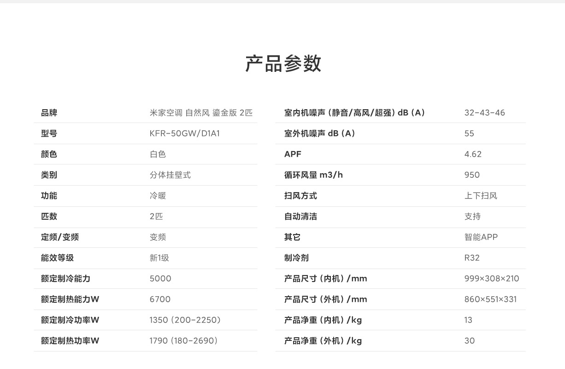Click the 产品参数 heading

coord(283,64)
